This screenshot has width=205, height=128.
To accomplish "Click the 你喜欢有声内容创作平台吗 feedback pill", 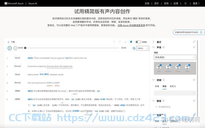I will pos(189,32).
